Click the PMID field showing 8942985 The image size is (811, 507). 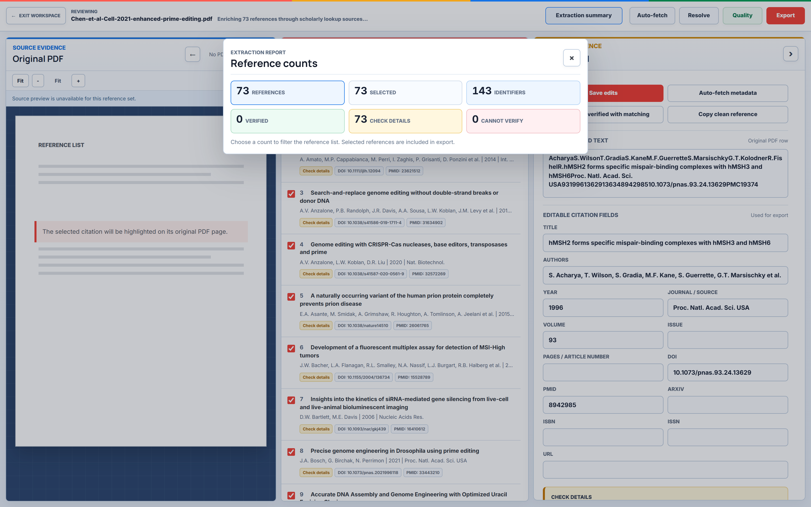(x=603, y=405)
